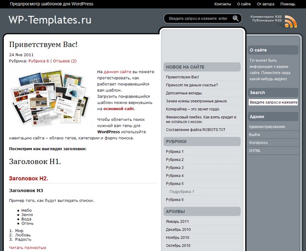Open Публикации RSS link
The height and width of the screenshot is (251, 306).
click(267, 20)
